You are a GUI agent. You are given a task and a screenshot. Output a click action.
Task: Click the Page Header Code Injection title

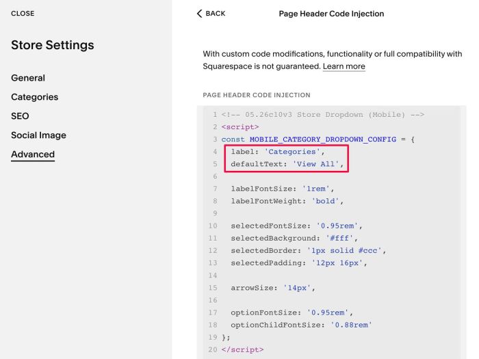click(331, 14)
